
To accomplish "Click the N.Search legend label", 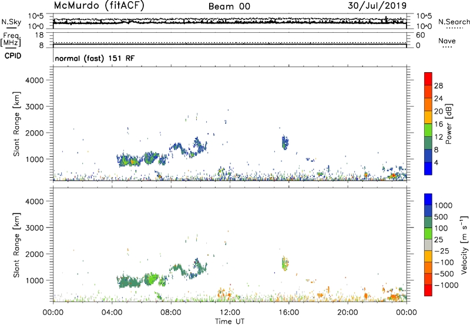I will tap(454, 22).
